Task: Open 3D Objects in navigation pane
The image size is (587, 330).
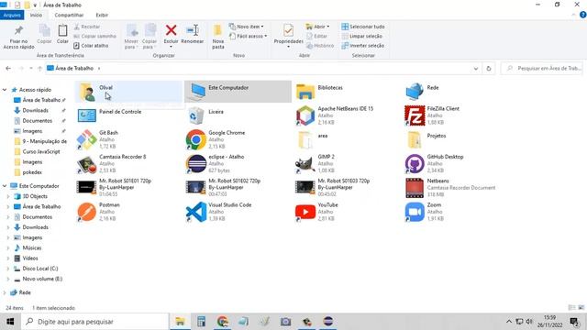Action: pos(35,196)
